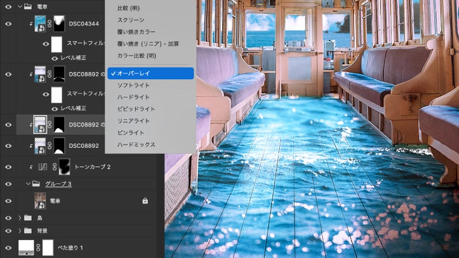Click the グループ 3 folder icon
This screenshot has height=258, width=459.
pos(36,183)
